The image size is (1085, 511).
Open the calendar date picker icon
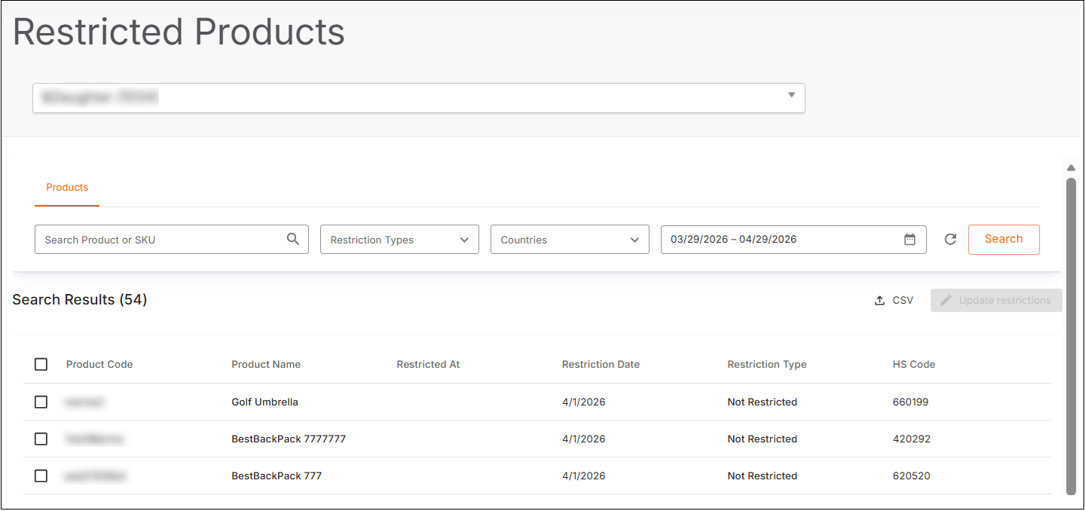tap(909, 240)
